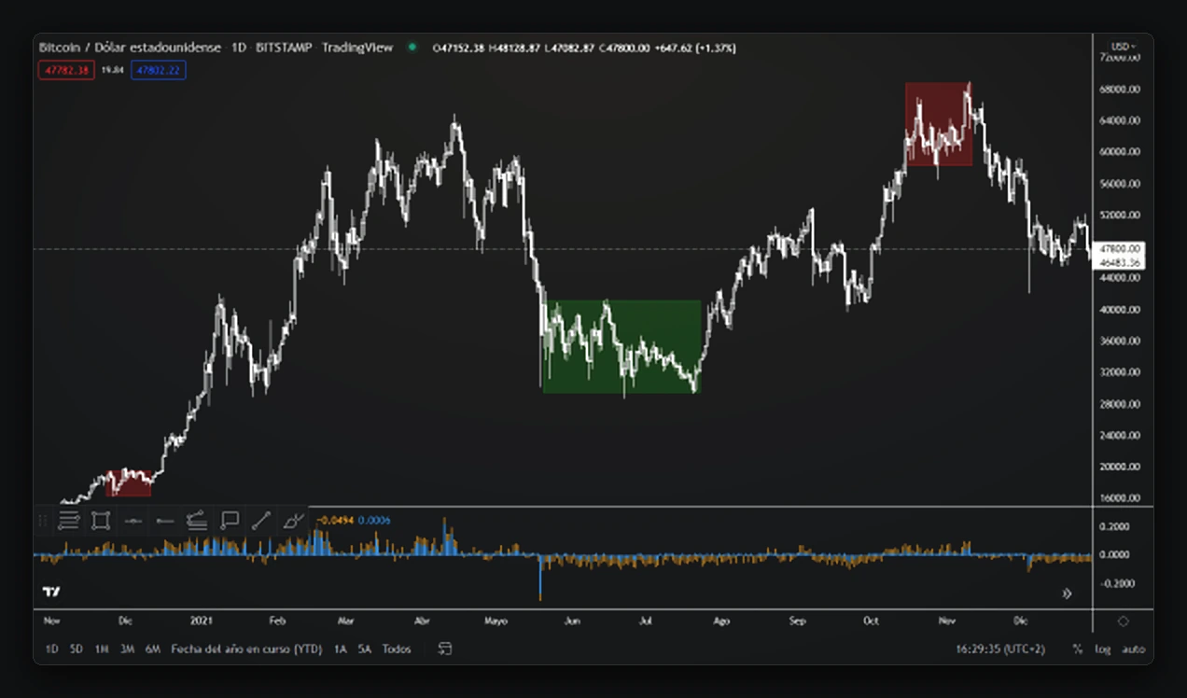This screenshot has height=698, width=1187.
Task: Click the red sell price 47782.38 button
Action: tap(66, 70)
